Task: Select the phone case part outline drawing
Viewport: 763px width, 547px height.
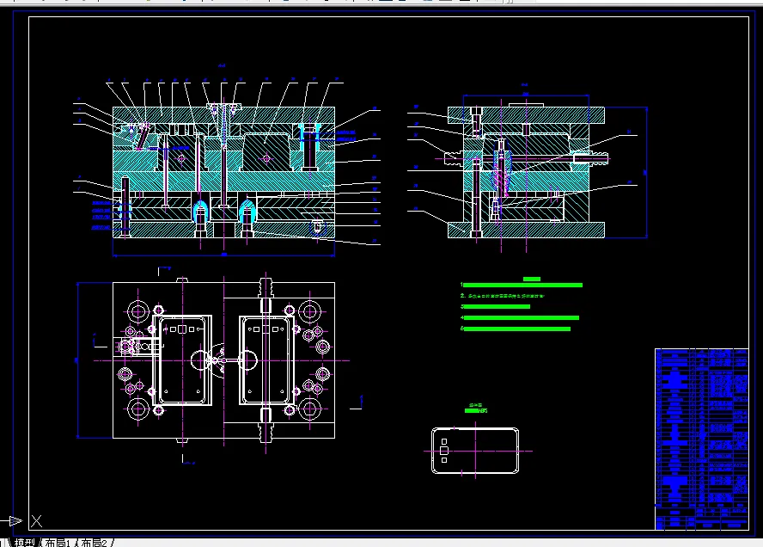Action: click(x=475, y=451)
